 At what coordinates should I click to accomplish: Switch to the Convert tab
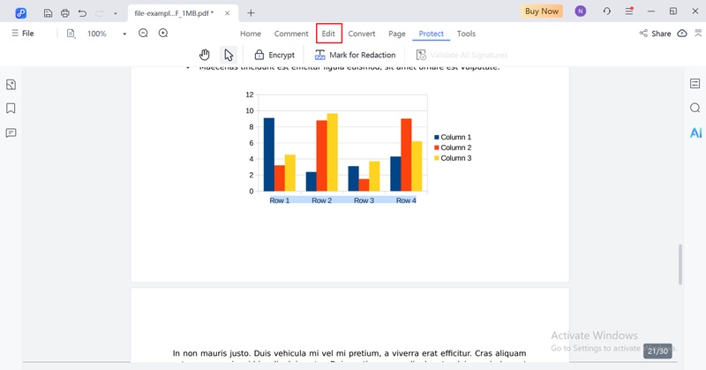pos(362,34)
